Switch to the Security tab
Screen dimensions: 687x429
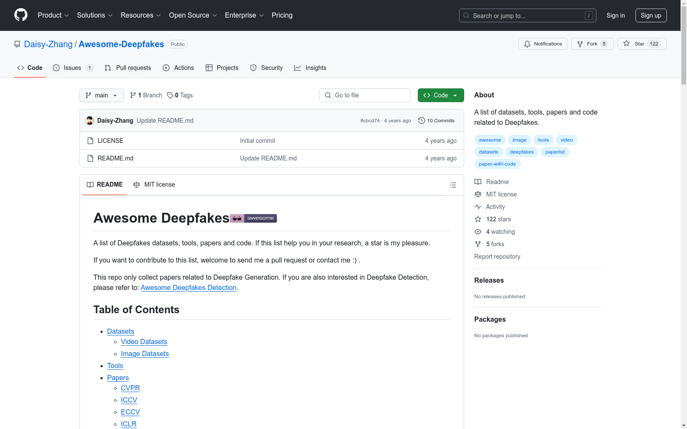266,68
